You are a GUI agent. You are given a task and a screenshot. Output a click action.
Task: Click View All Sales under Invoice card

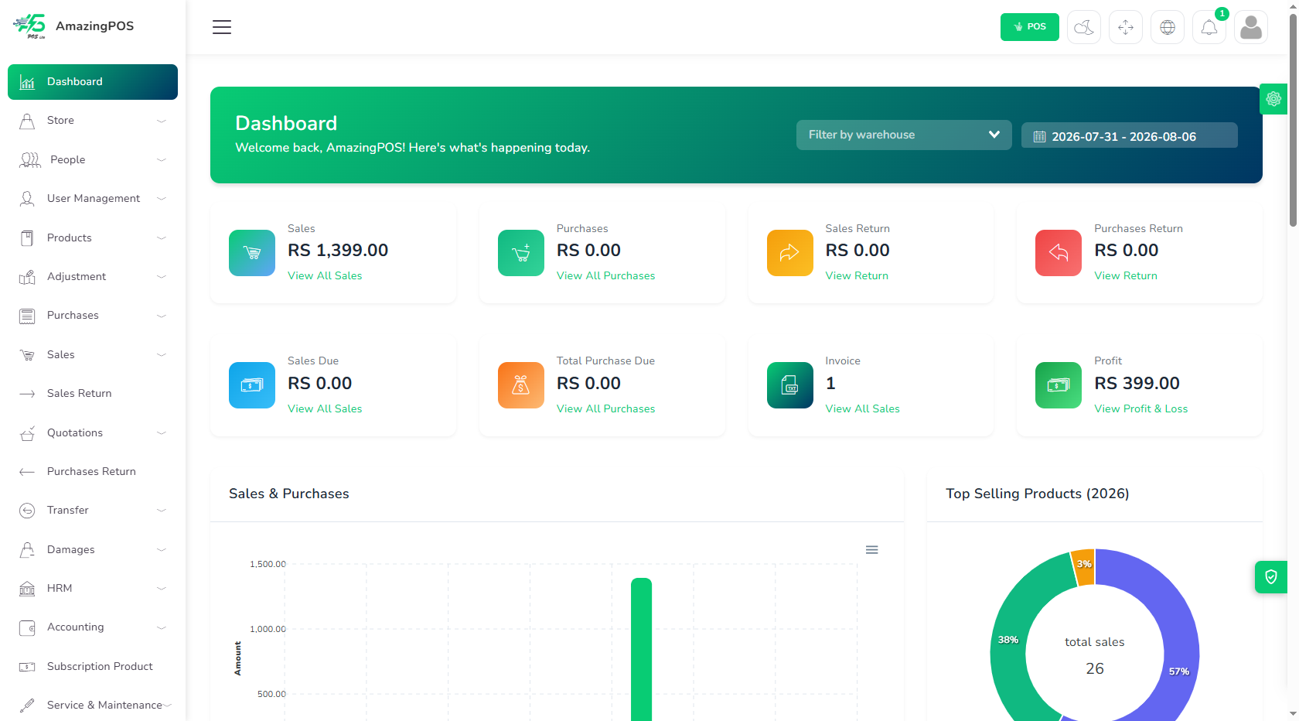tap(863, 409)
